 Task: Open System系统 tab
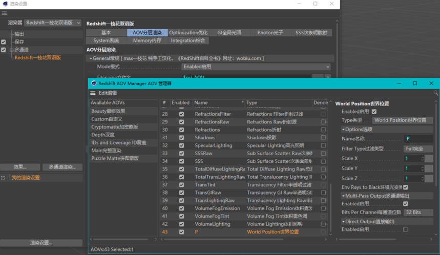pos(106,40)
